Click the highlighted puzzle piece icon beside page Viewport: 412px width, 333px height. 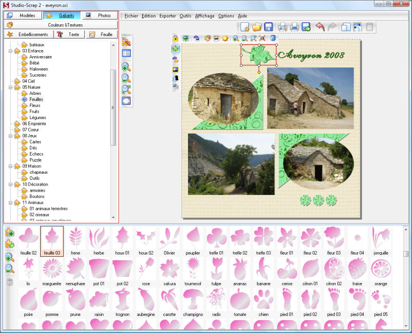(176, 49)
